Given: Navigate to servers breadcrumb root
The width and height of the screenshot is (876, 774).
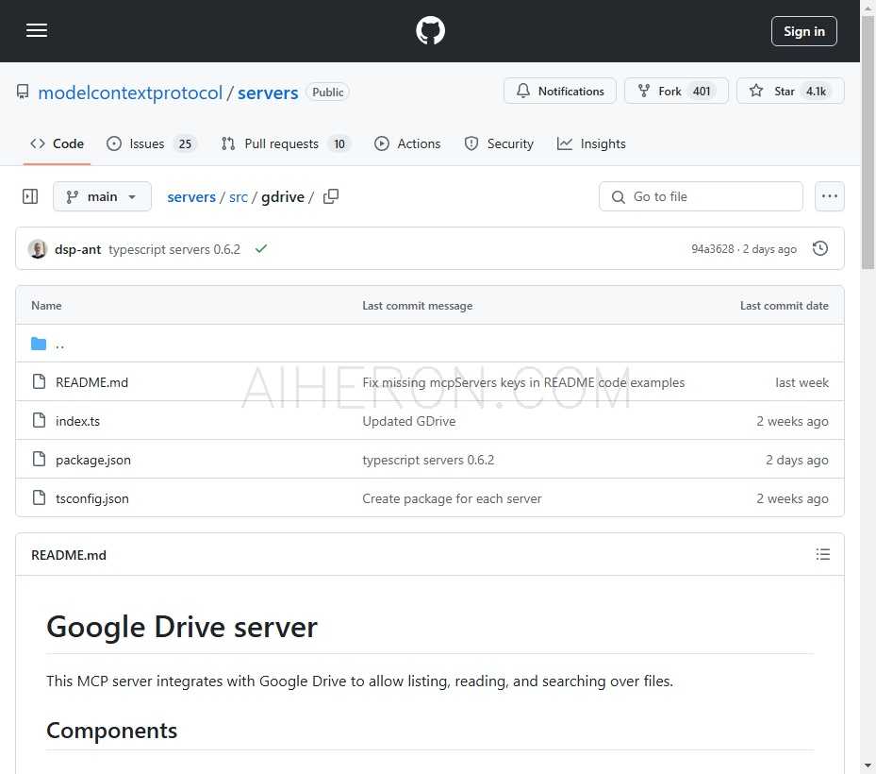Looking at the screenshot, I should pyautogui.click(x=191, y=197).
